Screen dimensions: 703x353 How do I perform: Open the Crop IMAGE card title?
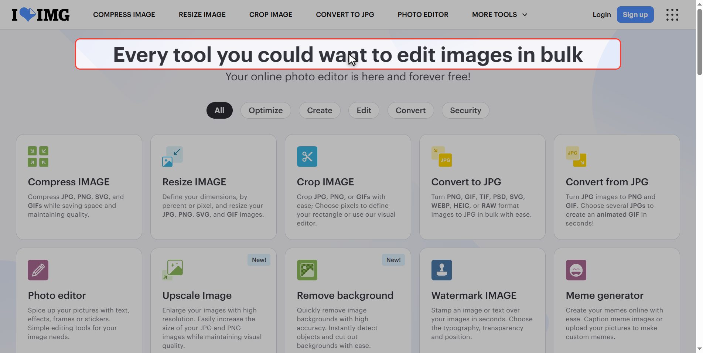point(325,182)
